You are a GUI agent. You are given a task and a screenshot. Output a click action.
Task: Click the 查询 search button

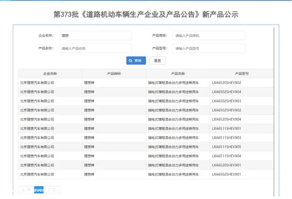pos(136,61)
